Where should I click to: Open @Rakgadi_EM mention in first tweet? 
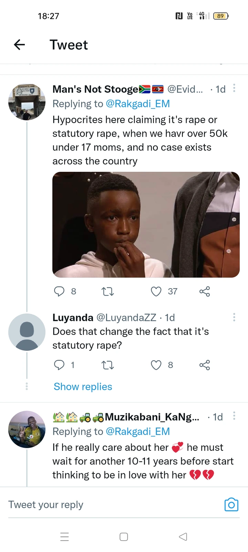[138, 104]
